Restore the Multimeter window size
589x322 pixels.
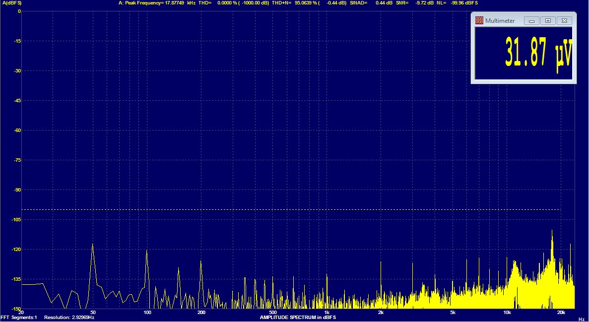point(548,21)
